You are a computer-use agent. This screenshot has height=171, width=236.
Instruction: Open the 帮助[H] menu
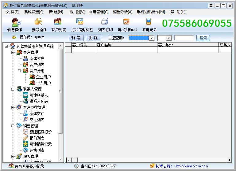pos(178,12)
